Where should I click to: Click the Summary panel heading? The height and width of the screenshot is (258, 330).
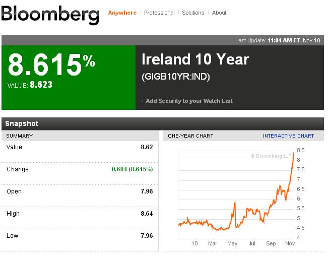pyautogui.click(x=20, y=136)
